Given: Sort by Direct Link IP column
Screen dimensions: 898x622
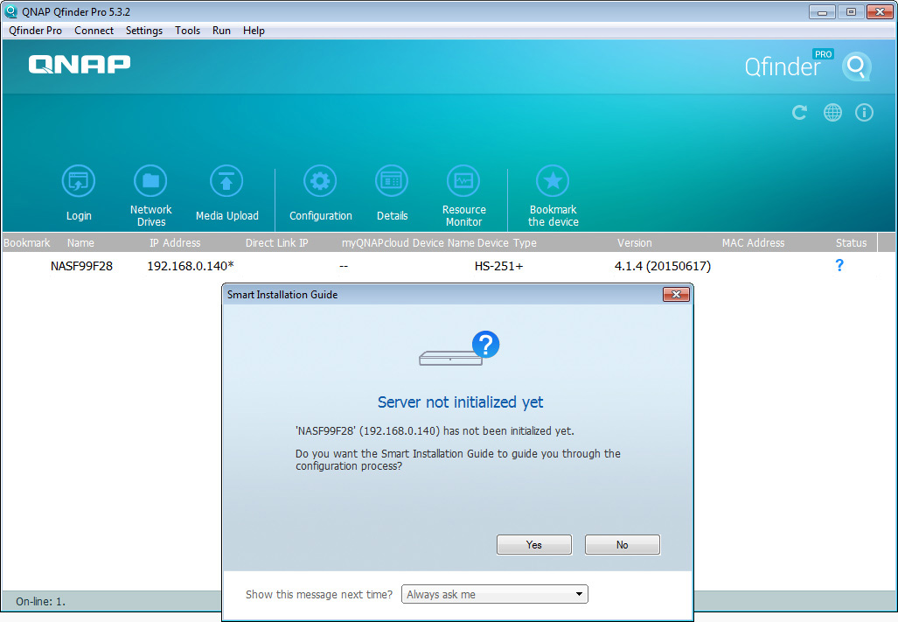Looking at the screenshot, I should point(276,243).
